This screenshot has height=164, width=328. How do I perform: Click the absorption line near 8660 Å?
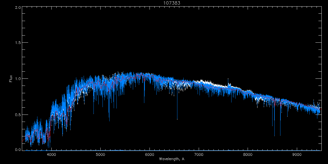click(x=280, y=135)
